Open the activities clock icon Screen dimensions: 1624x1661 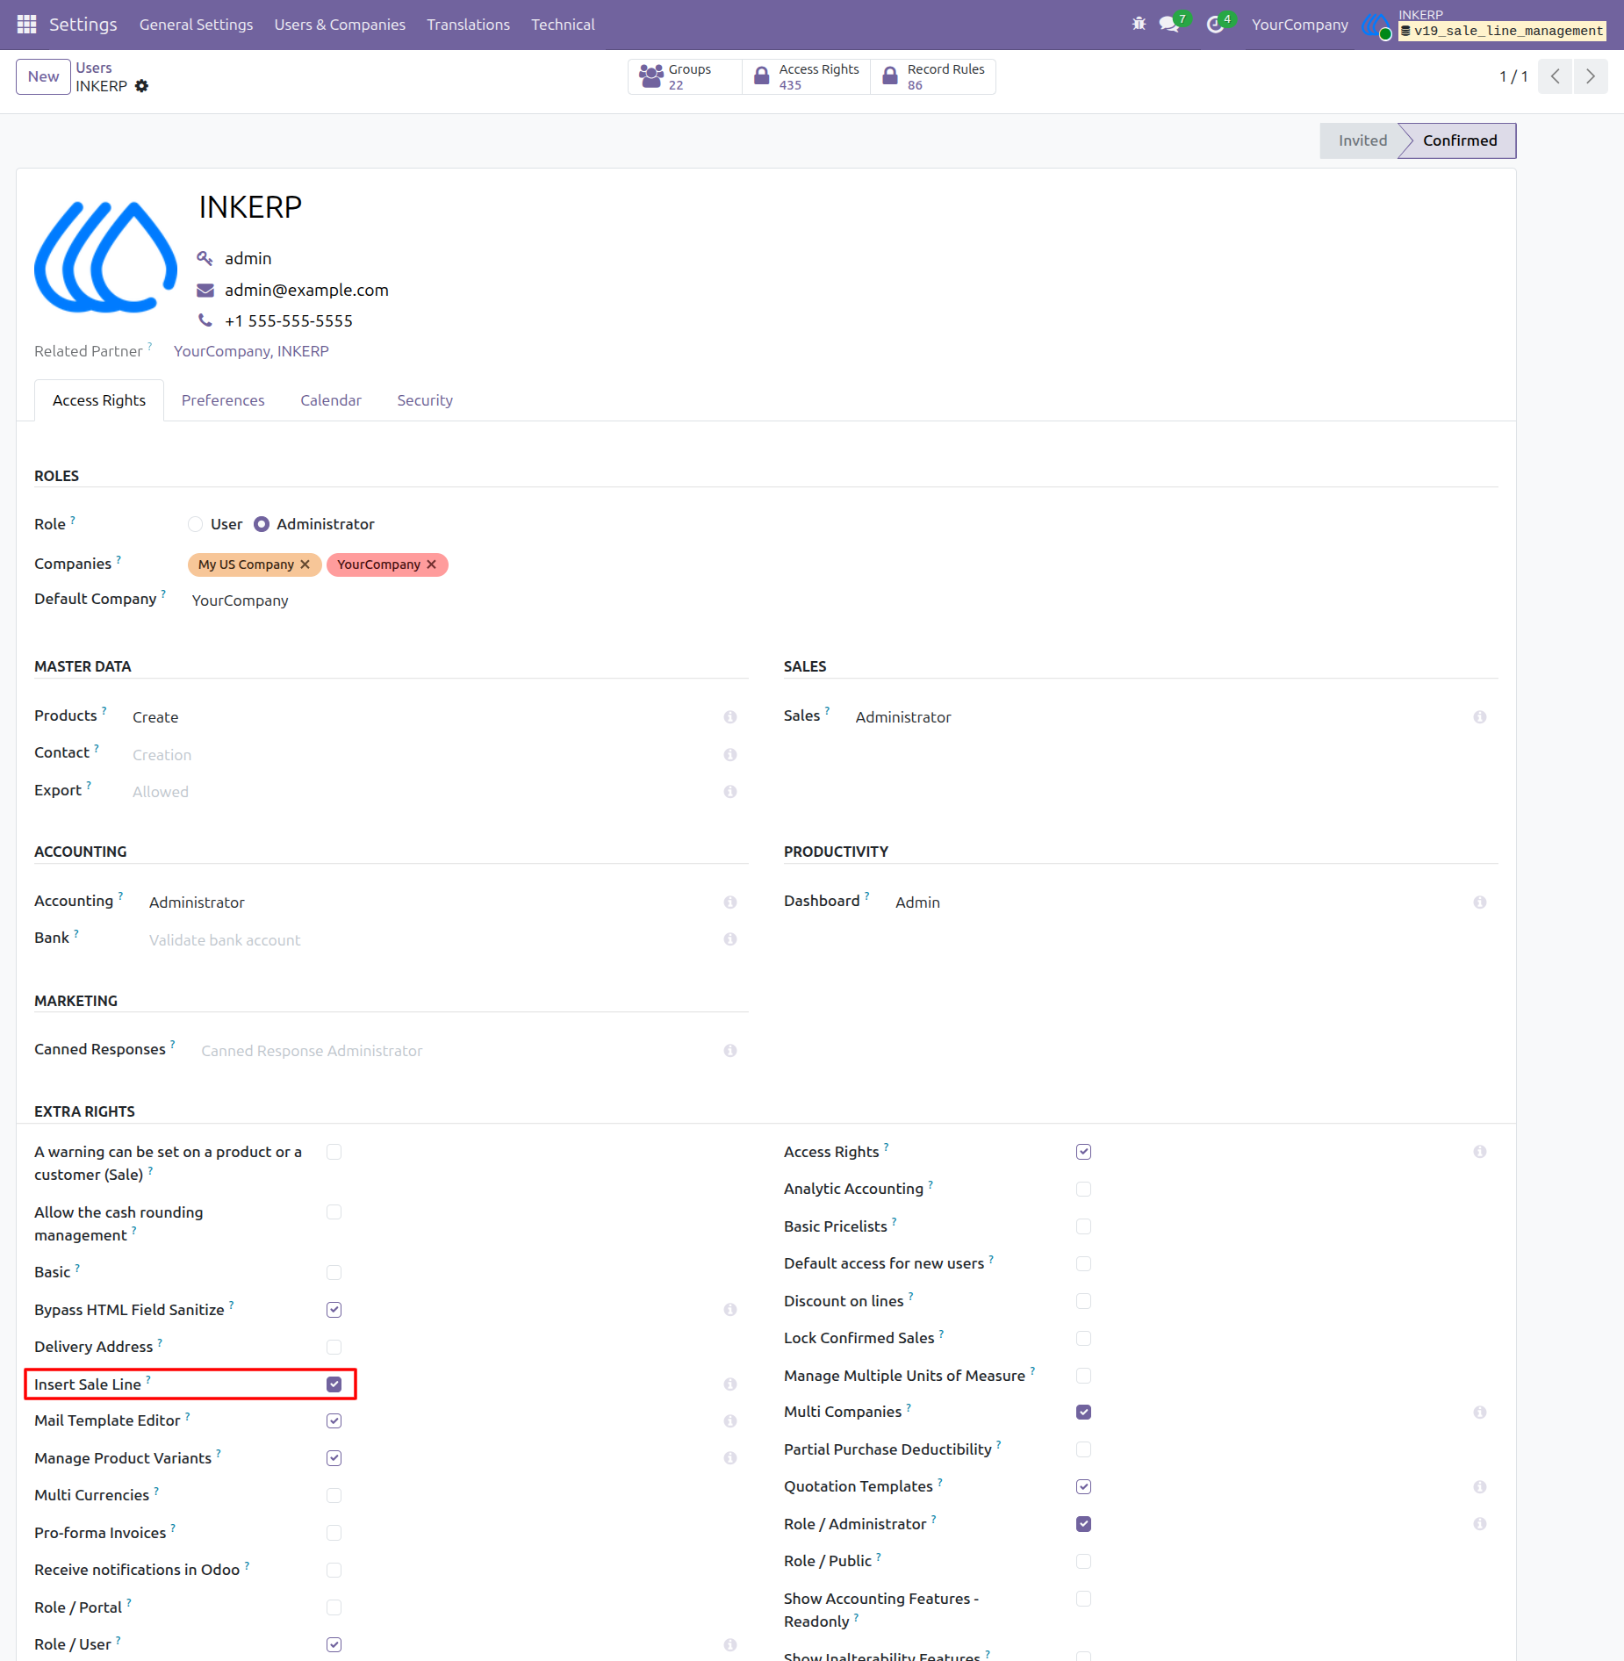[1215, 25]
